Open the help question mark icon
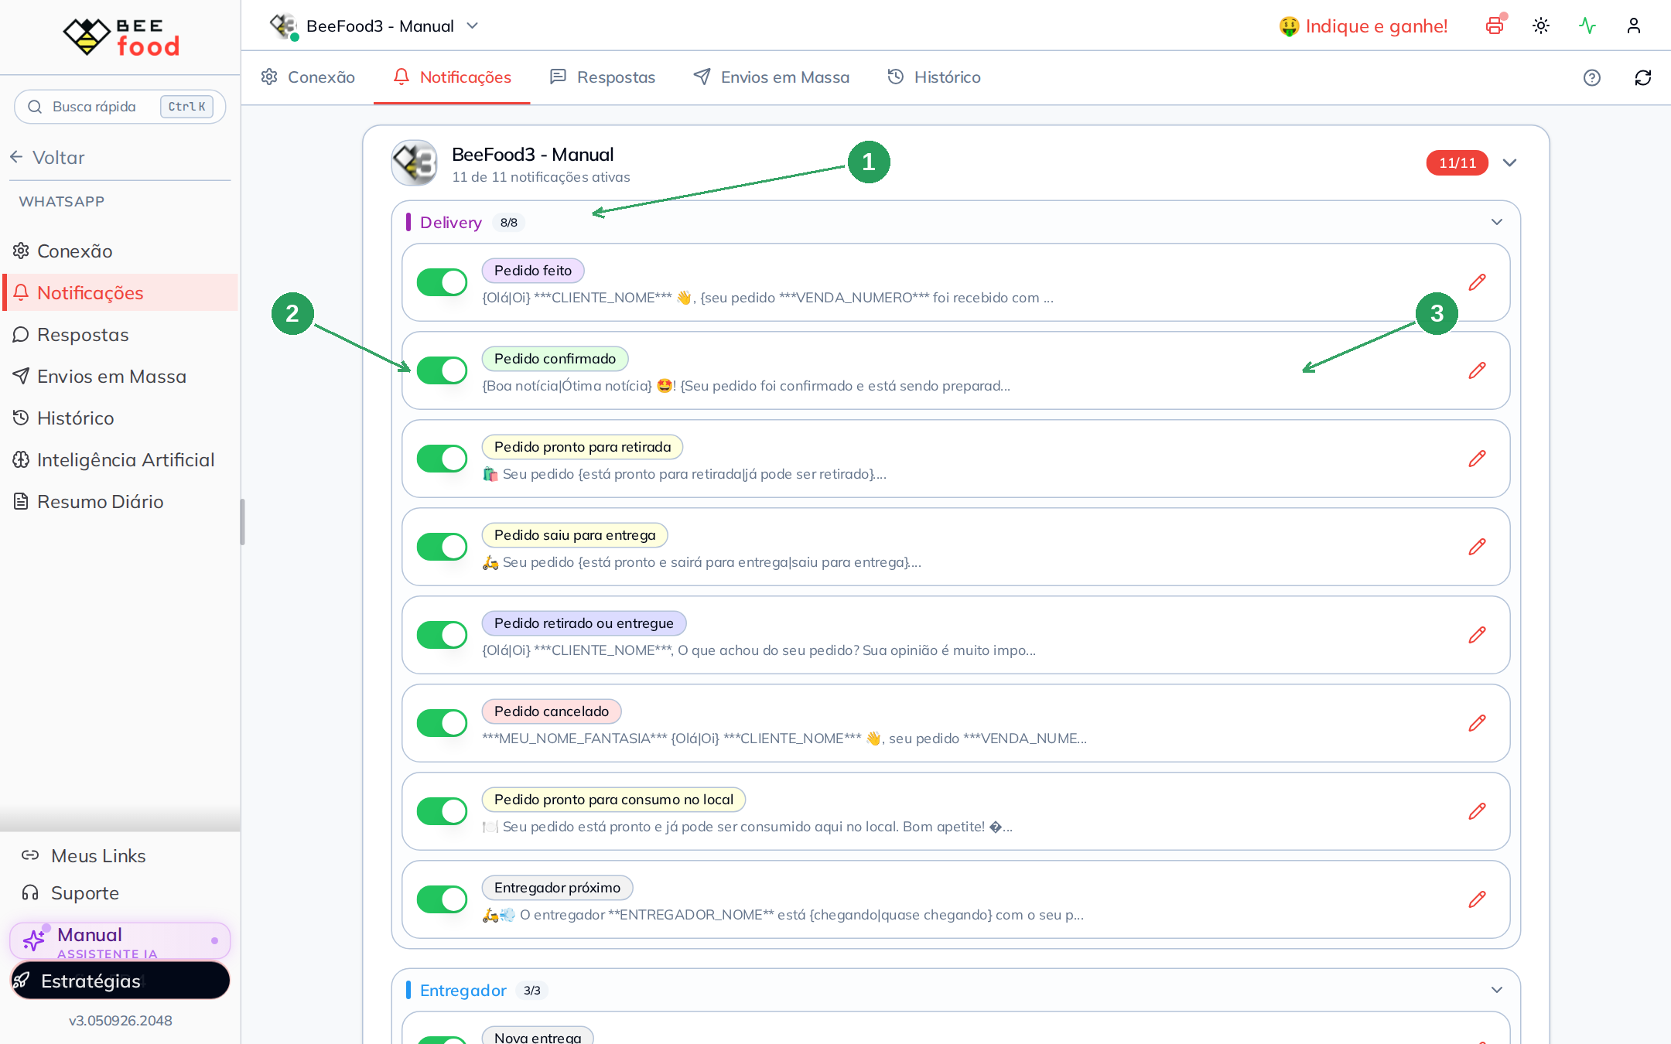 (x=1592, y=77)
